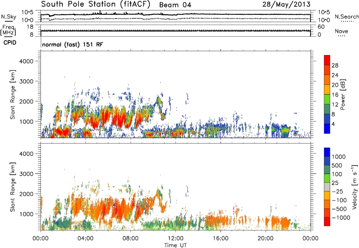Click the 'Time UT' axis title
Screen dimensions: 359x248
(x=175, y=245)
